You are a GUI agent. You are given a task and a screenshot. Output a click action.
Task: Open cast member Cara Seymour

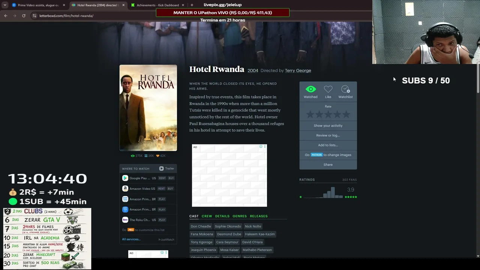pos(227,242)
